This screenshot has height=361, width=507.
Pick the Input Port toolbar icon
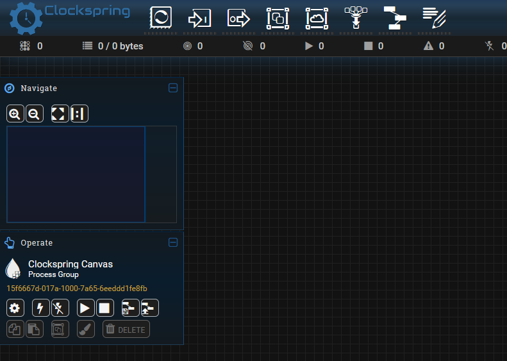pyautogui.click(x=200, y=19)
